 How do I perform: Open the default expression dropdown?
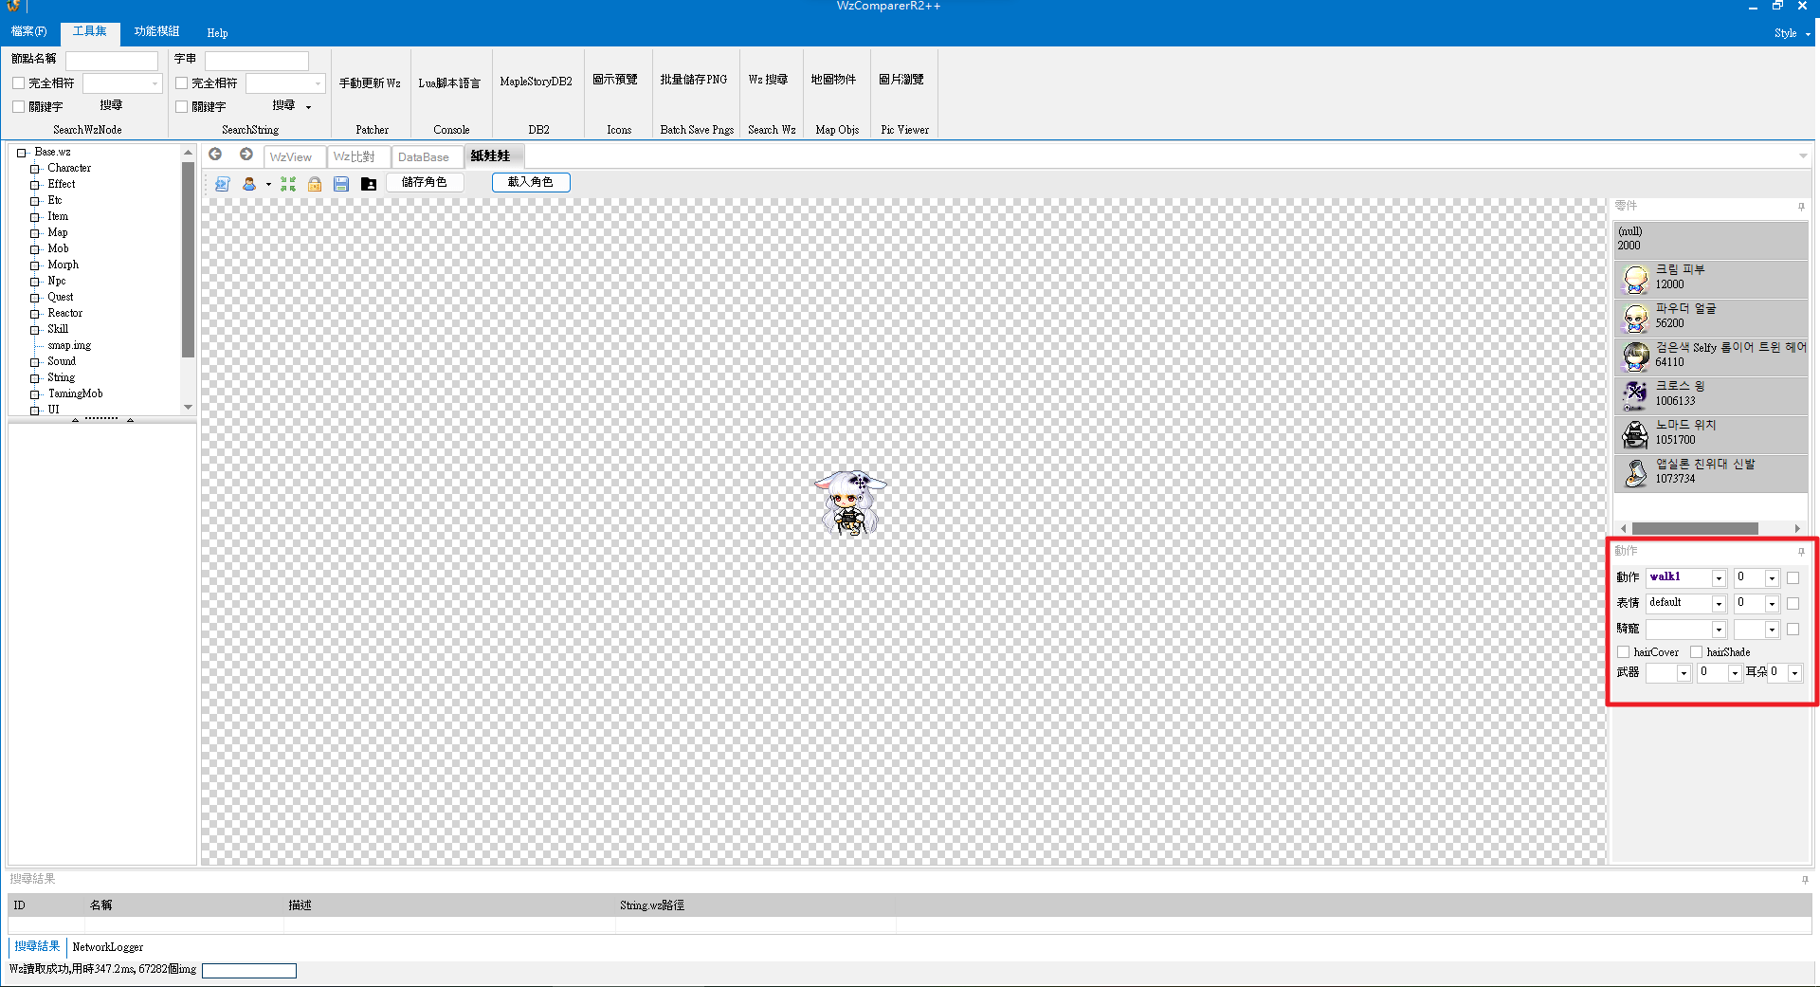pos(1719,604)
